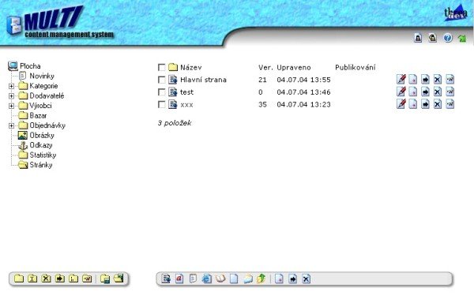
Task: Edit the test page with pen icon
Action: (401, 92)
